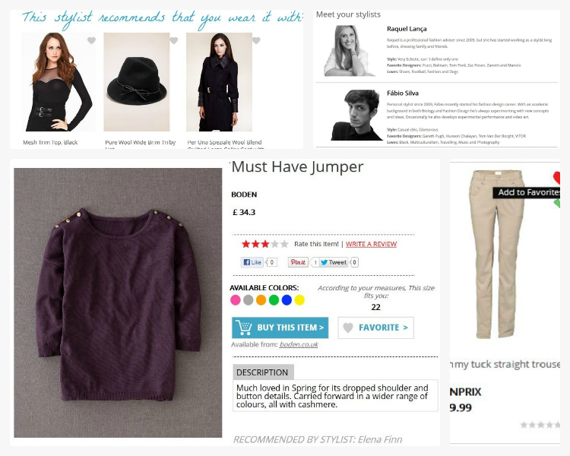Screen dimensions: 570x456
Task: Click the Tweet button
Action: (x=334, y=262)
